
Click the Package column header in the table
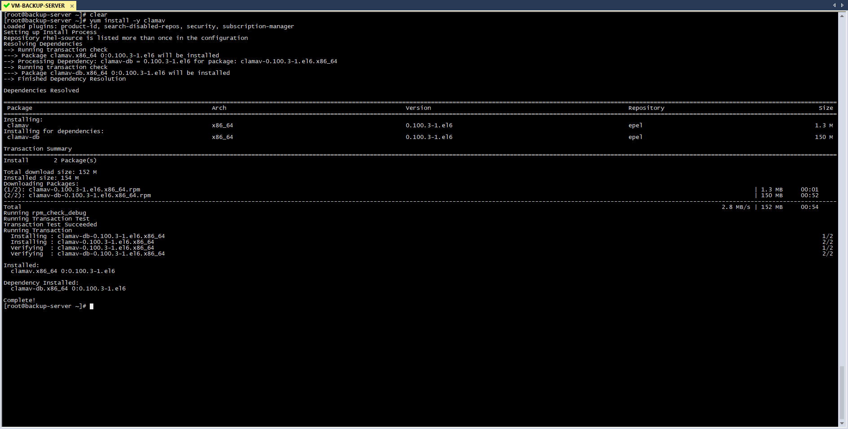tap(20, 108)
